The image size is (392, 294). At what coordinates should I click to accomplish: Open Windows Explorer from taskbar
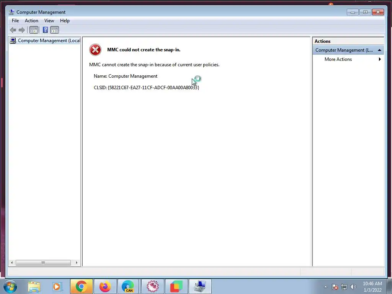34,286
